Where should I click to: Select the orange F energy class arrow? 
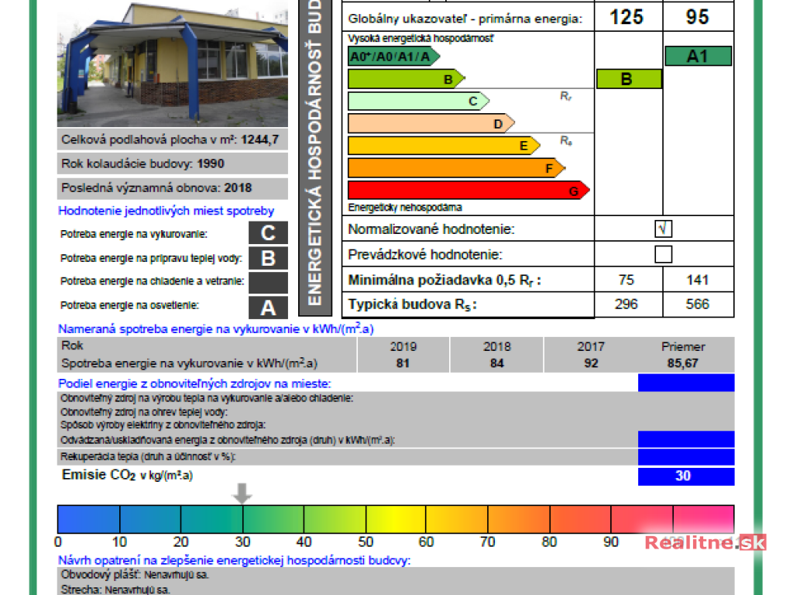(x=456, y=167)
